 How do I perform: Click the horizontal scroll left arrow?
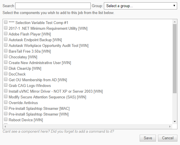5,126
